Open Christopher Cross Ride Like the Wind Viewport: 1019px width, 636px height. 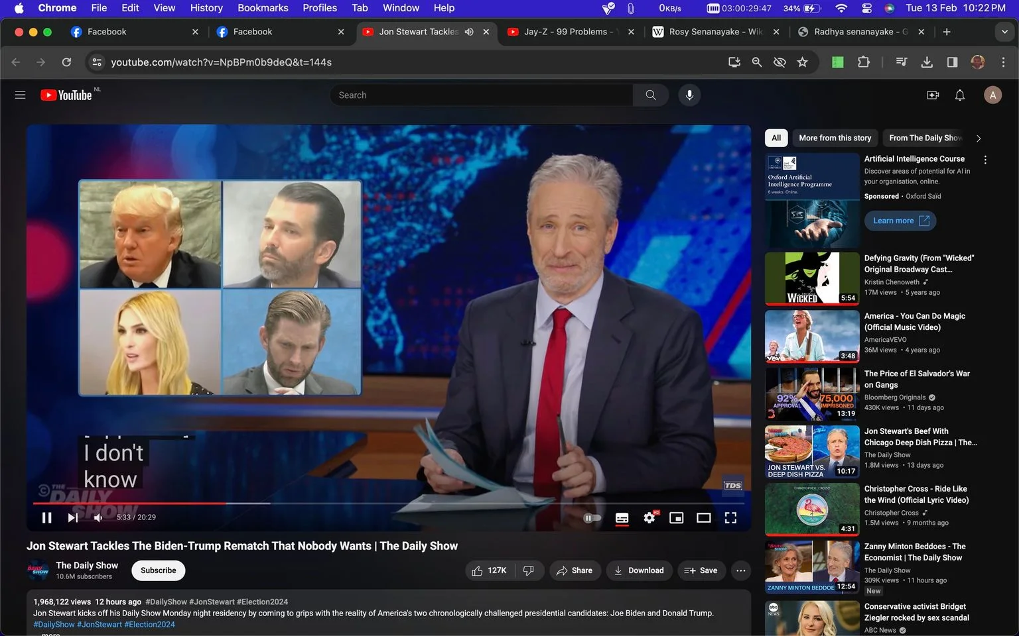click(x=812, y=509)
